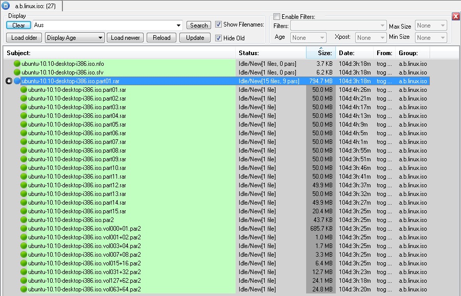Image resolution: width=461 pixels, height=296 pixels.
Task: Sort by the Date column header
Action: (x=354, y=53)
